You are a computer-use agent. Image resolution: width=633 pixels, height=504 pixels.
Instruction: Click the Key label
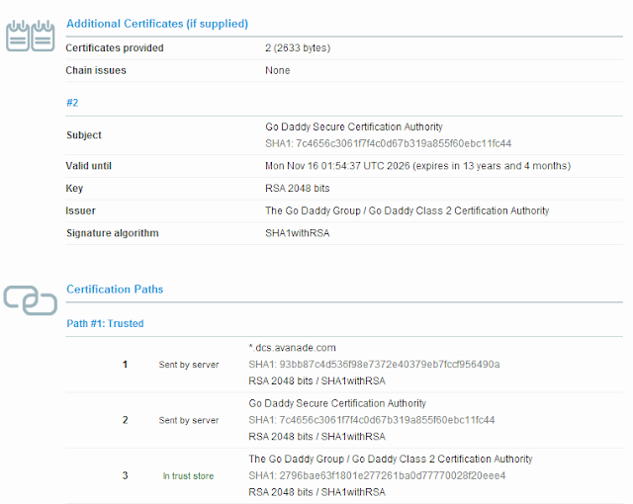click(x=74, y=189)
